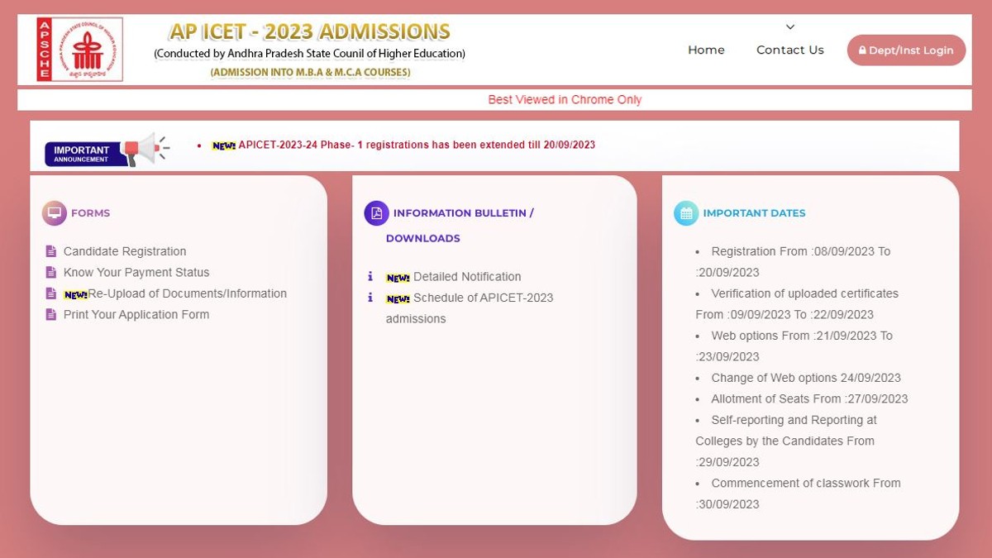Screen dimensions: 992x558
Task: Click the INFORMATION BULLETIN / DOWNLOADS heading
Action: 460,226
